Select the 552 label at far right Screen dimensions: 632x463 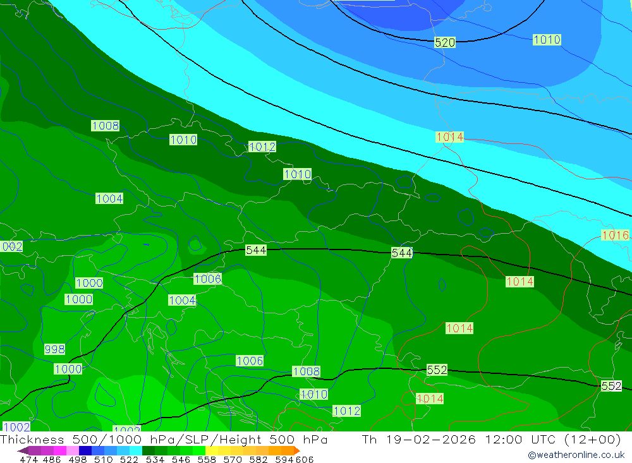click(x=611, y=386)
